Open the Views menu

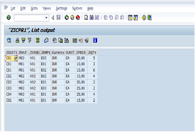click(47, 8)
